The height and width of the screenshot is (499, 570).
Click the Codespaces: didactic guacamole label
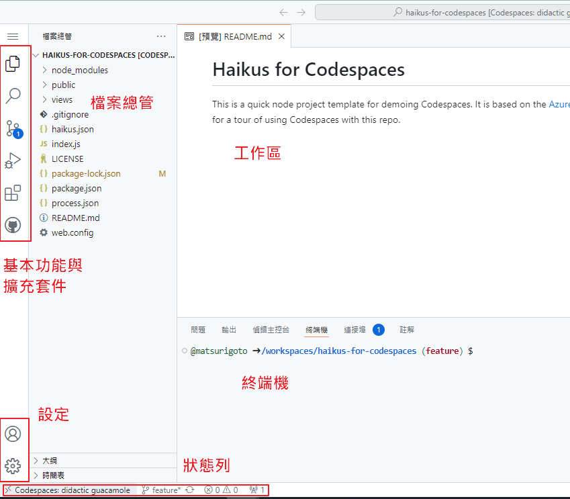point(73,490)
